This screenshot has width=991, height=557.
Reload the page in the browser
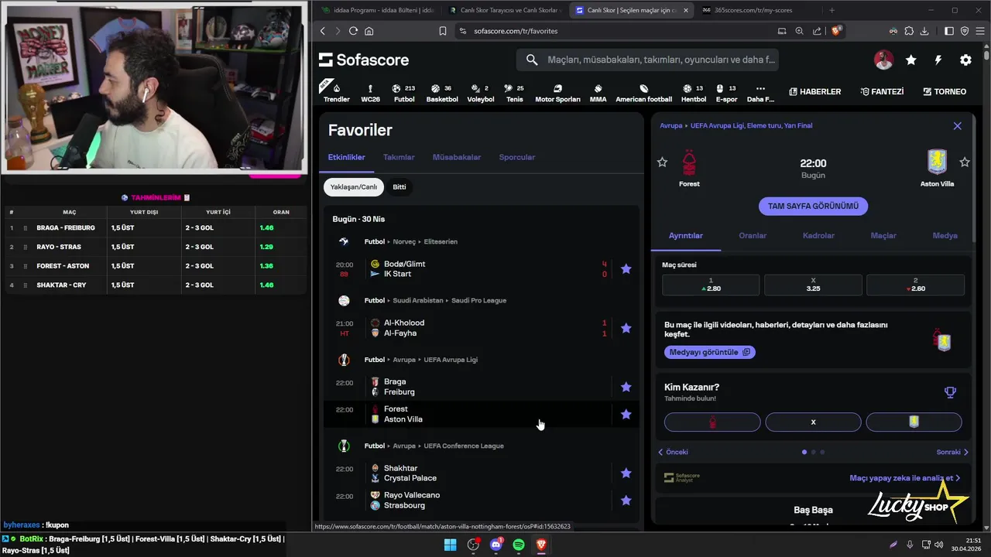point(353,31)
